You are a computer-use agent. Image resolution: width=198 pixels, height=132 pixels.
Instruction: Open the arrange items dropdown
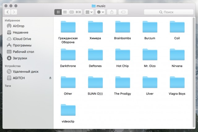pyautogui.click(x=88, y=12)
